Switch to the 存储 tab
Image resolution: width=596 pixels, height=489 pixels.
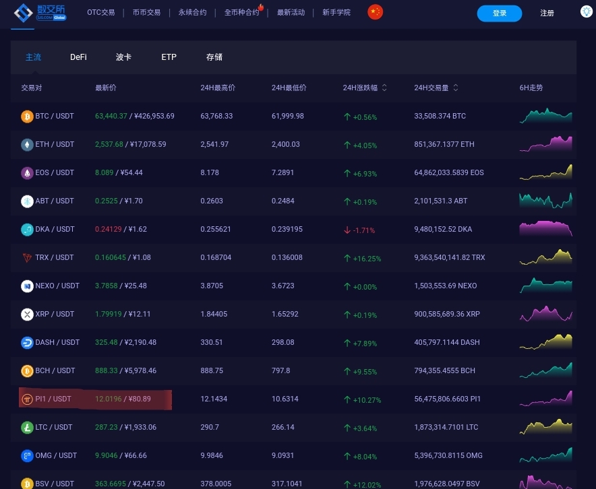[x=214, y=57]
